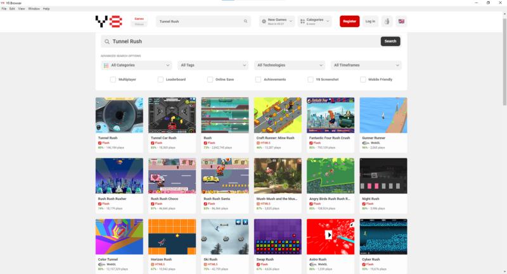Open the All Timeframes dropdown
Viewport: 507px width, 274px height.
pyautogui.click(x=366, y=65)
